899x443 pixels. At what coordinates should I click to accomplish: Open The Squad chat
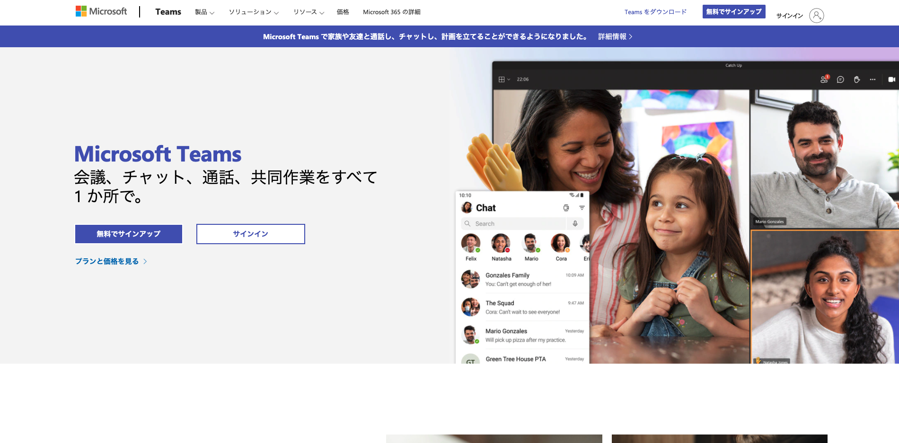click(522, 307)
